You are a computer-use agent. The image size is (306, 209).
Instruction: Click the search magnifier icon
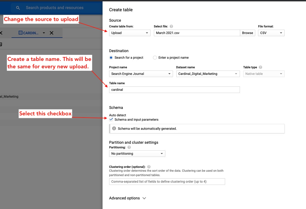pyautogui.click(x=18, y=8)
